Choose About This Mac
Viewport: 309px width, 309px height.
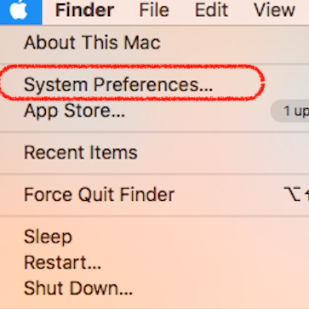click(154, 43)
